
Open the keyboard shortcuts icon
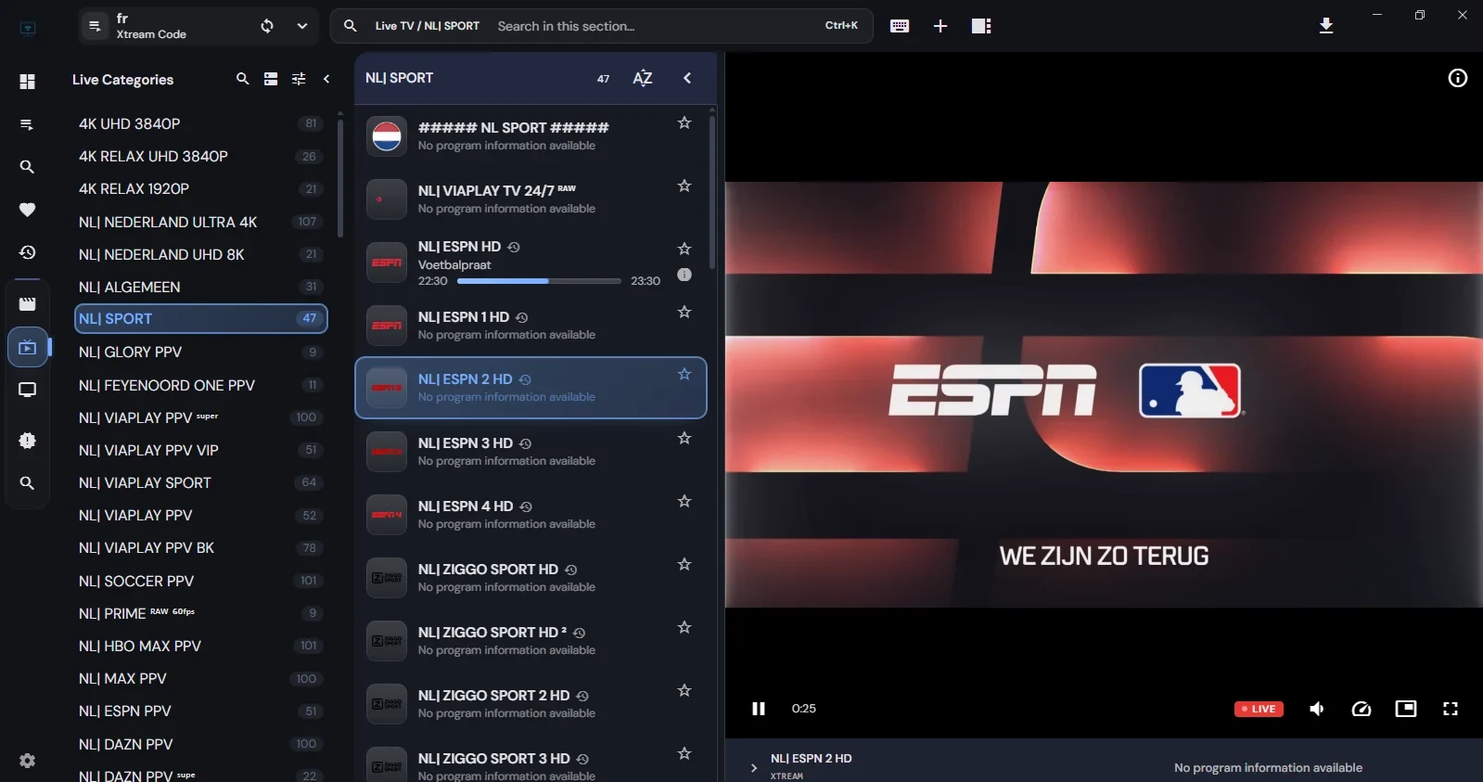pos(900,26)
